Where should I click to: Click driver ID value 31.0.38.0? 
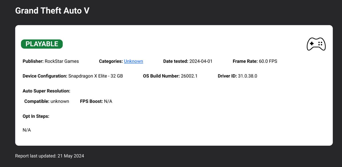coord(248,76)
